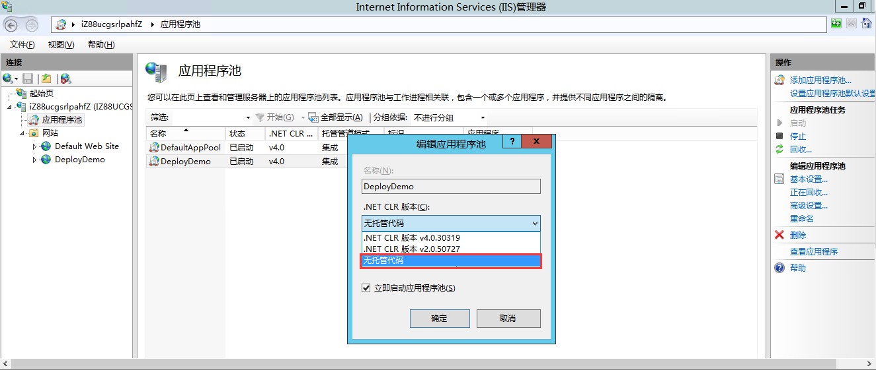
Task: Click the home icon beside address bar
Action: (866, 24)
